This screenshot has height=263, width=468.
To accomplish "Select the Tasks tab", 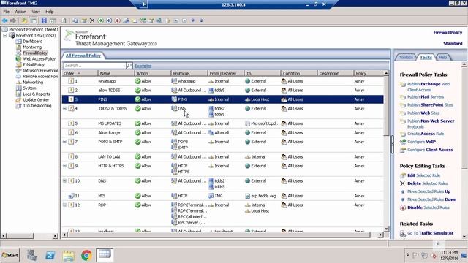I will [x=426, y=57].
